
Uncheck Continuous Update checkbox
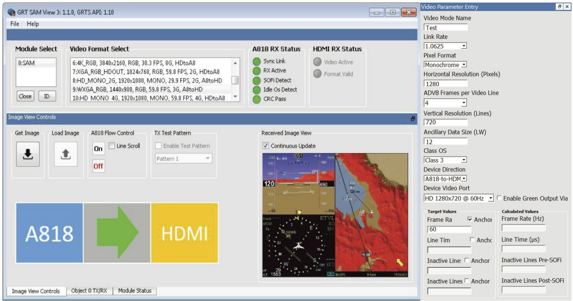(265, 146)
